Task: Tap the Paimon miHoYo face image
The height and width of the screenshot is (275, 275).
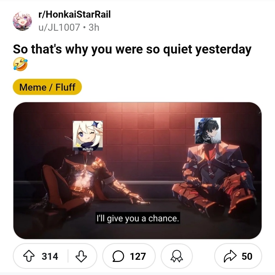Action: [88, 136]
